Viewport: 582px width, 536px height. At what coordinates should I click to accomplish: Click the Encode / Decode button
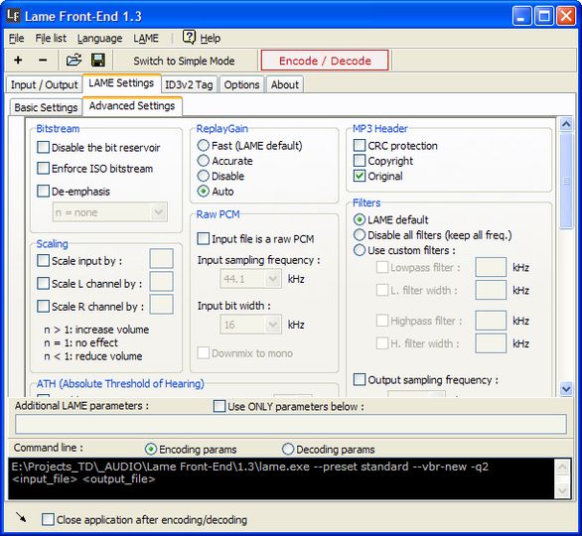(x=325, y=61)
